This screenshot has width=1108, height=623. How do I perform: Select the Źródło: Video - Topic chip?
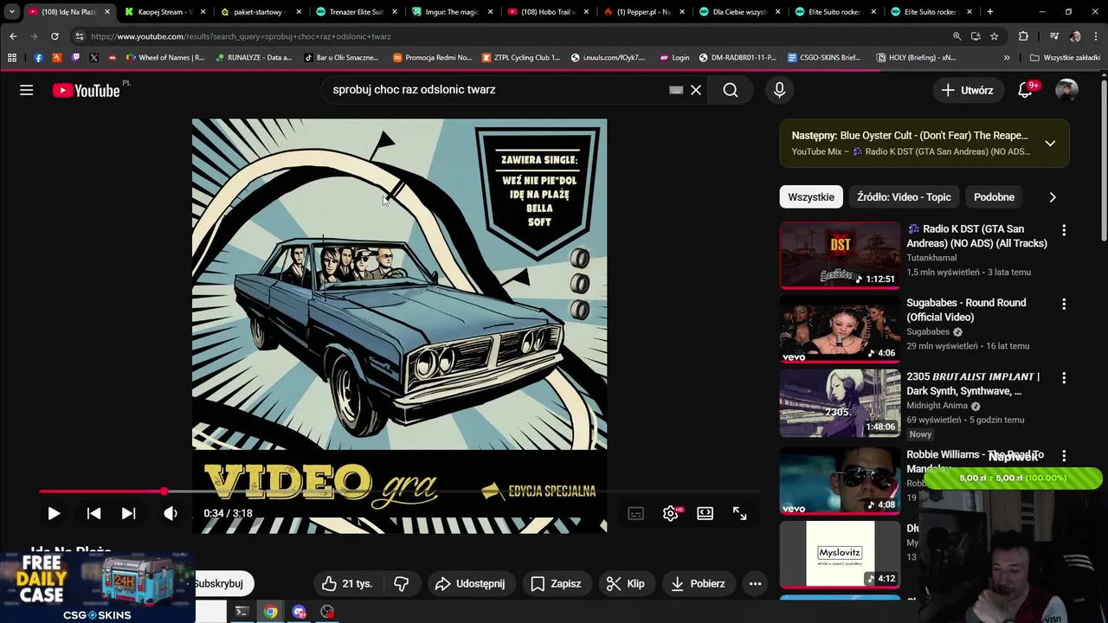[x=904, y=197]
